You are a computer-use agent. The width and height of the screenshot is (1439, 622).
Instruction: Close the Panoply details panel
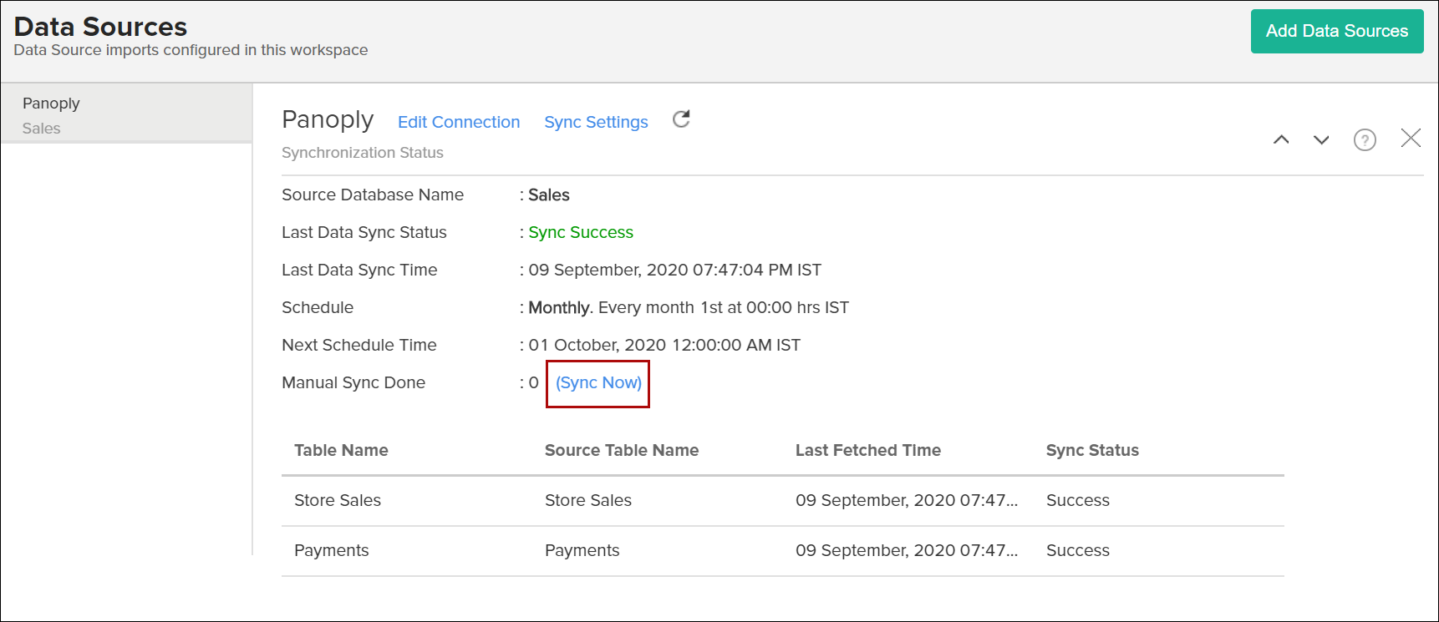(x=1411, y=139)
